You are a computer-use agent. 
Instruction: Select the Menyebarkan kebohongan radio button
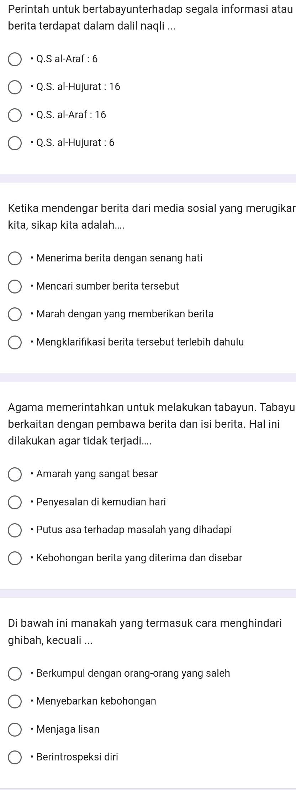[15, 702]
